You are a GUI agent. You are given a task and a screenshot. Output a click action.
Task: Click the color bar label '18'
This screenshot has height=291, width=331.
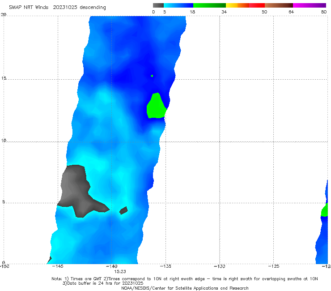click(192, 12)
